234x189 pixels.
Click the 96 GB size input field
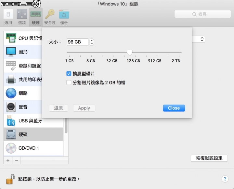click(77, 42)
